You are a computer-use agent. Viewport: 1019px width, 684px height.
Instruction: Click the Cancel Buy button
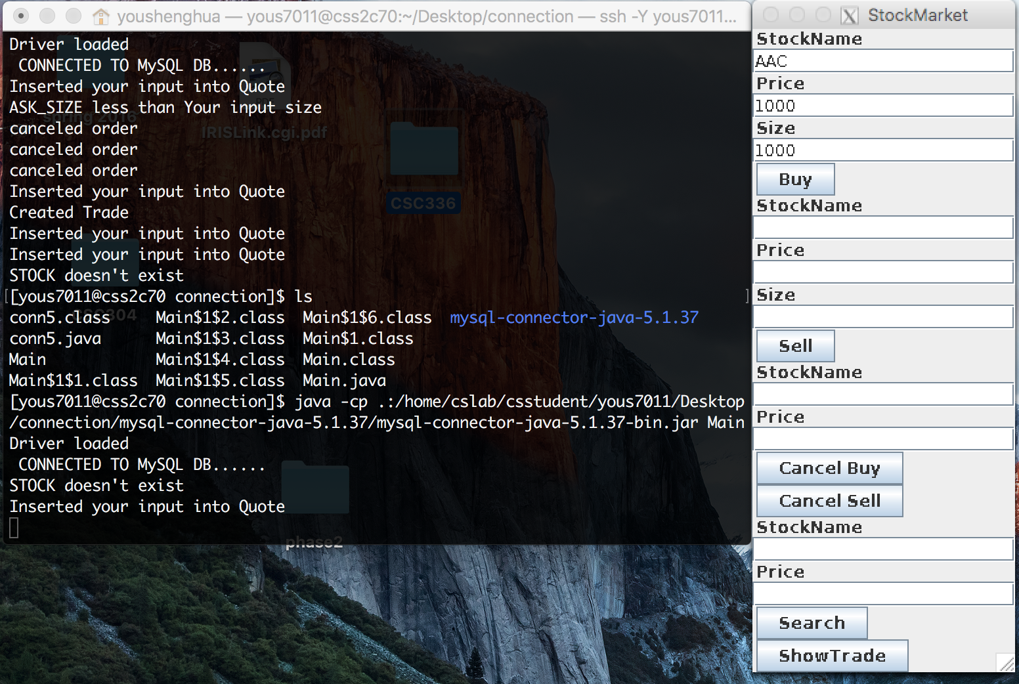[x=829, y=468]
